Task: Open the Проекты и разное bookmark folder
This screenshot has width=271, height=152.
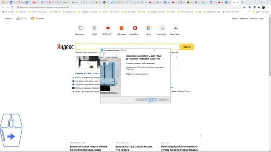Action: 88,12
